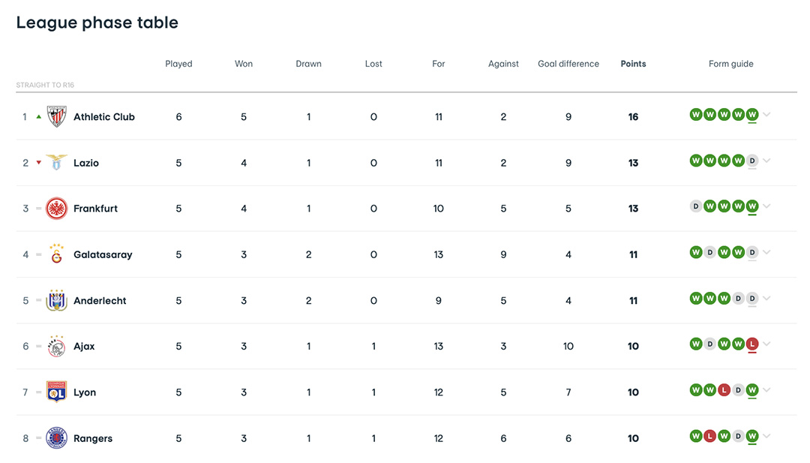
Task: Click Galatasaray's latest D form badge
Action: (752, 252)
